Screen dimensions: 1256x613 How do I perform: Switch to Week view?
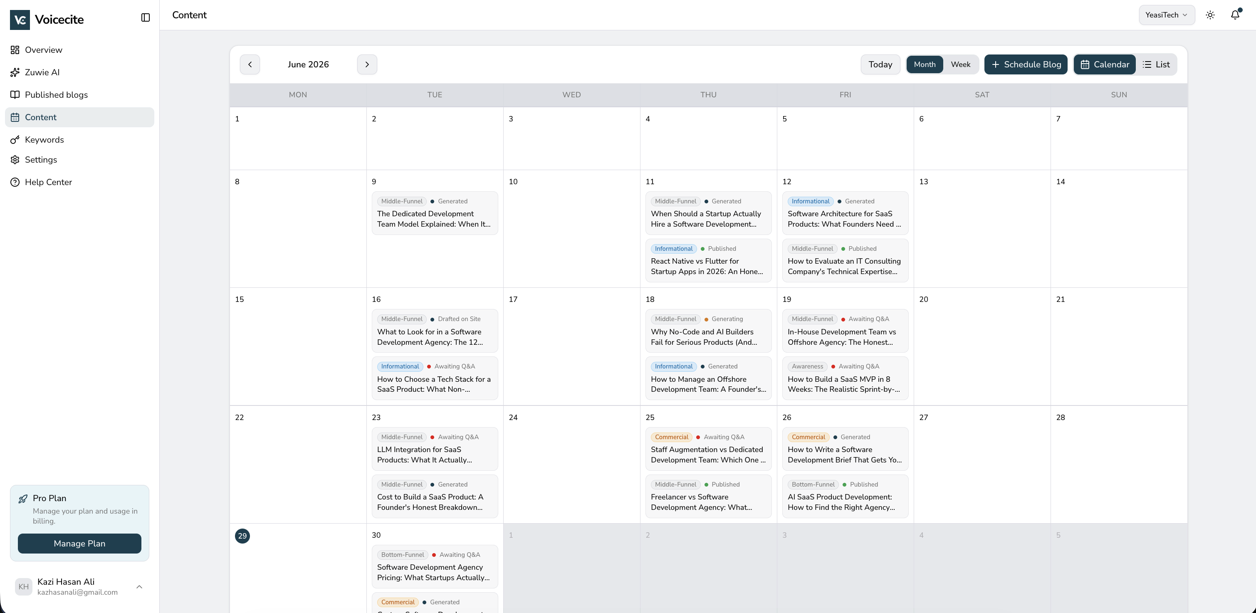(x=961, y=64)
